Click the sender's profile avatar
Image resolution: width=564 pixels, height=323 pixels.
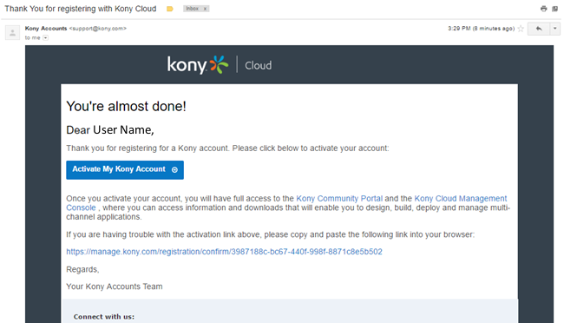pos(13,33)
